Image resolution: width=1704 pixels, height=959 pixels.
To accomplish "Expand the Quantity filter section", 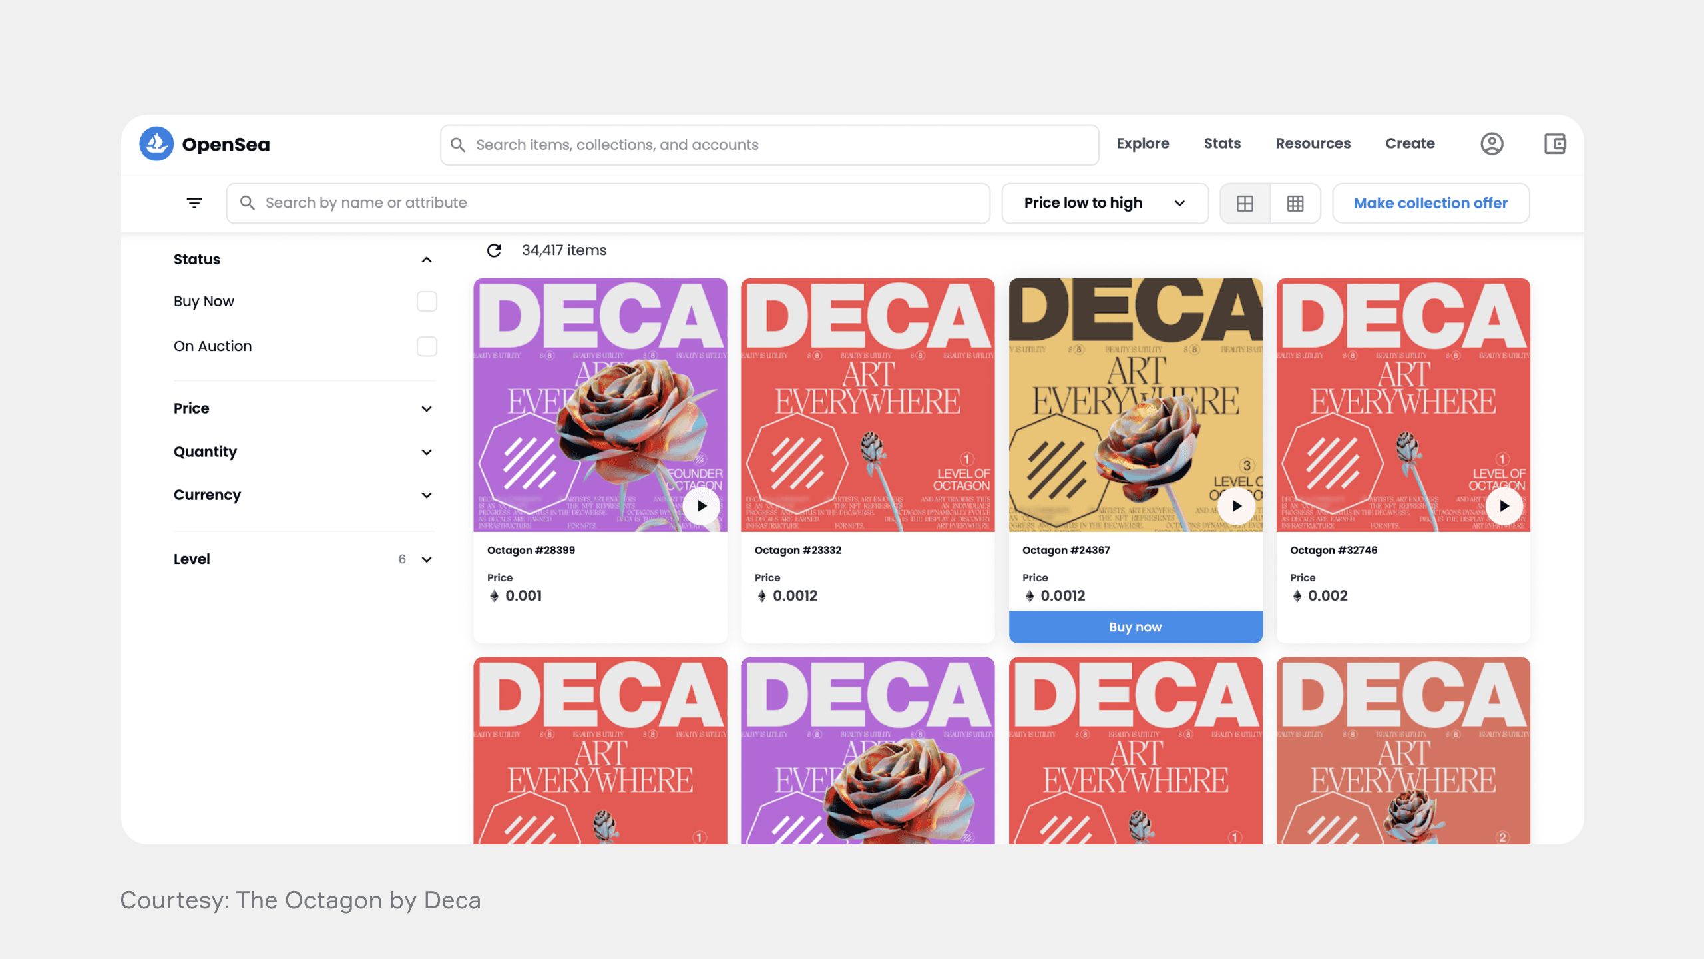I will click(x=427, y=452).
